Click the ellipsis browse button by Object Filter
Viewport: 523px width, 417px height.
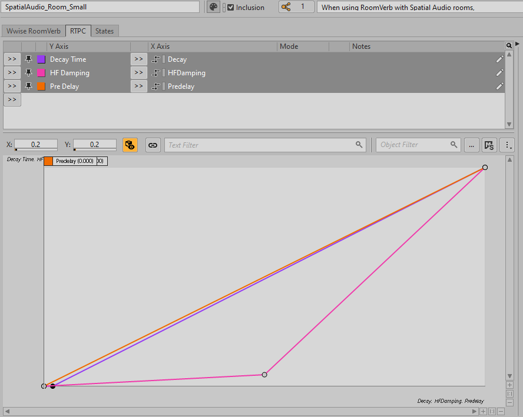(x=471, y=145)
